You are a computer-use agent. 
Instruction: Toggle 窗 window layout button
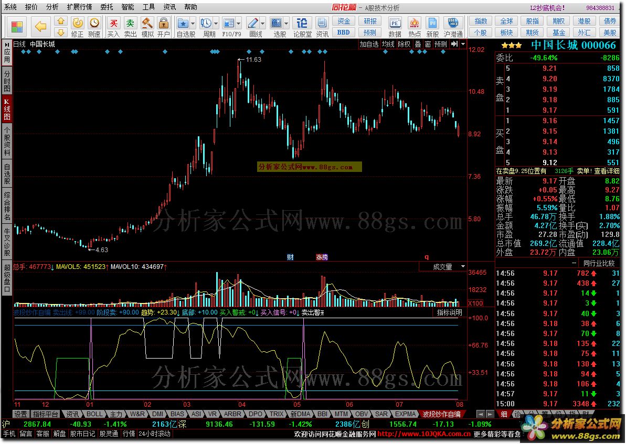click(x=428, y=44)
